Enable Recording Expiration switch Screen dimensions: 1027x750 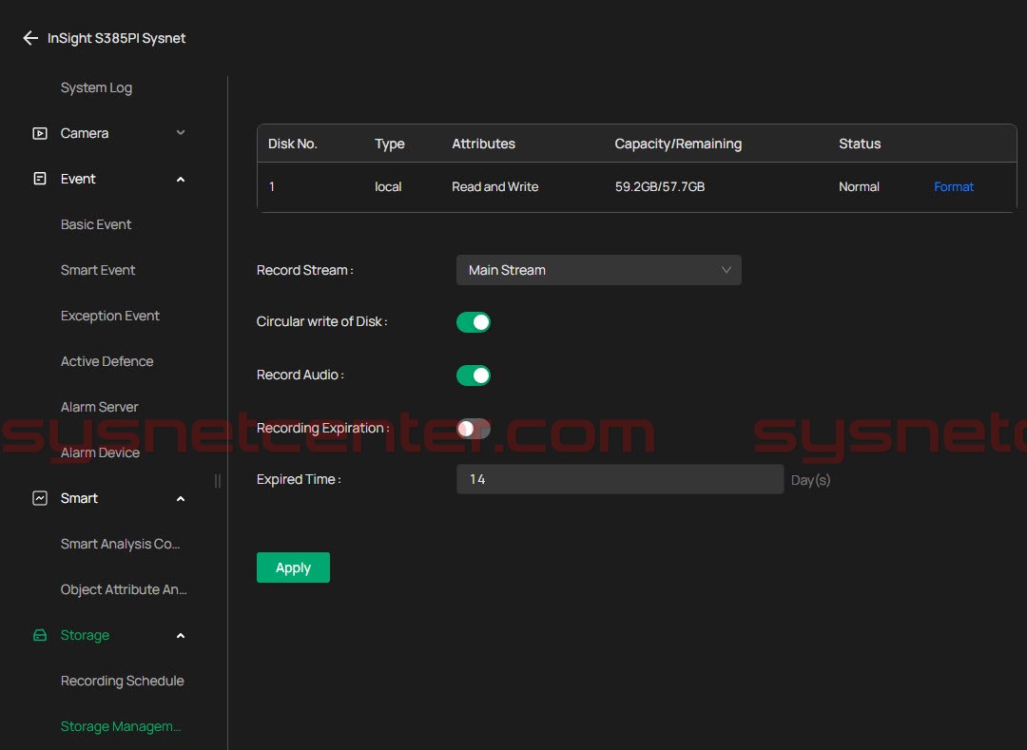[x=474, y=429]
